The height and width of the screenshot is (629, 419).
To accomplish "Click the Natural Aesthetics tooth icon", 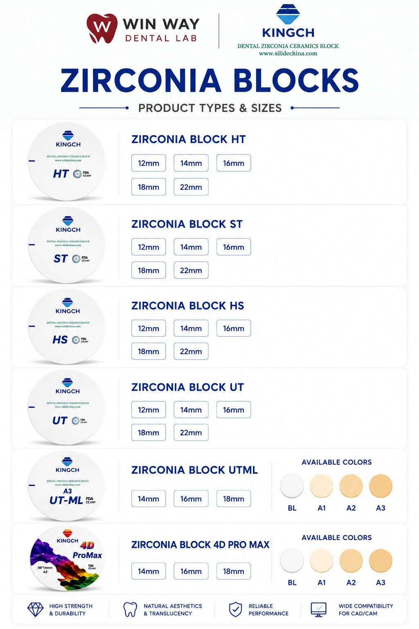I will [130, 609].
